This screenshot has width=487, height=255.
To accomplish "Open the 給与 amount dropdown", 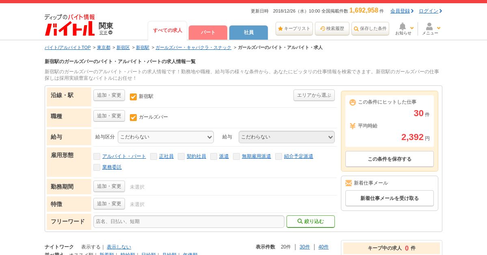I will click(287, 137).
